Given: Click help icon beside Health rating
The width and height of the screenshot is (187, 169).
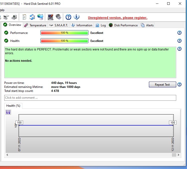Looking at the screenshot, I should coord(179,41).
